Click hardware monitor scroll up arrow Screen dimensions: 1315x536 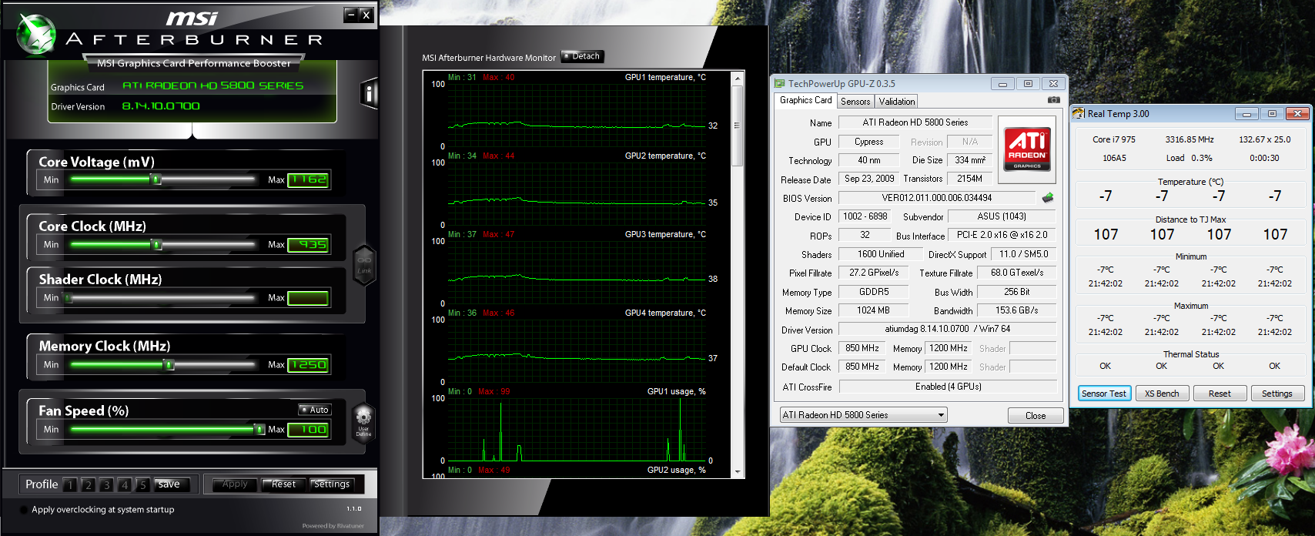(x=738, y=79)
